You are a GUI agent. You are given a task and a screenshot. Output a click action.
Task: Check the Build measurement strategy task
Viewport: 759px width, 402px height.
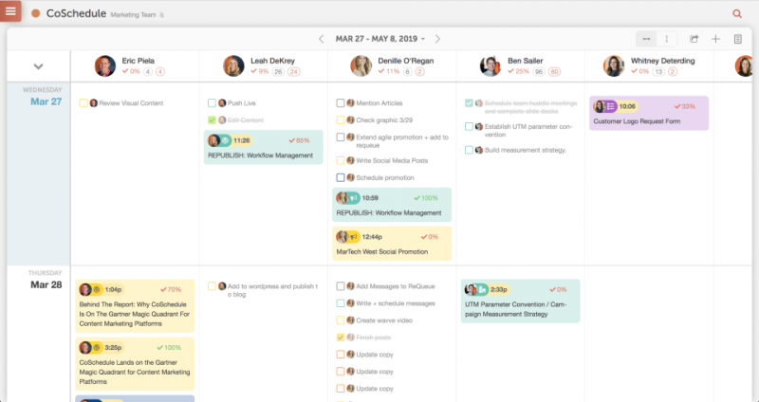click(469, 150)
